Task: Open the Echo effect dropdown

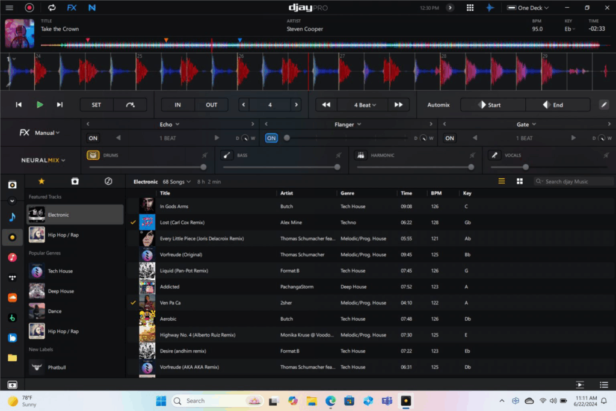Action: pos(169,124)
